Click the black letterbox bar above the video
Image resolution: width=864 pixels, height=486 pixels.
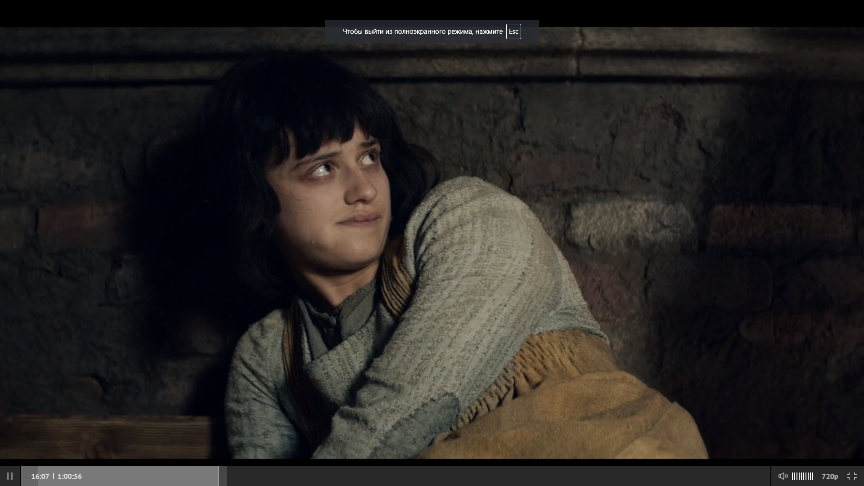(135, 13)
